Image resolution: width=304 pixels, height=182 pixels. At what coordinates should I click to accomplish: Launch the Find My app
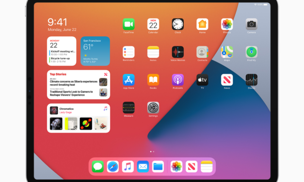[252, 52]
